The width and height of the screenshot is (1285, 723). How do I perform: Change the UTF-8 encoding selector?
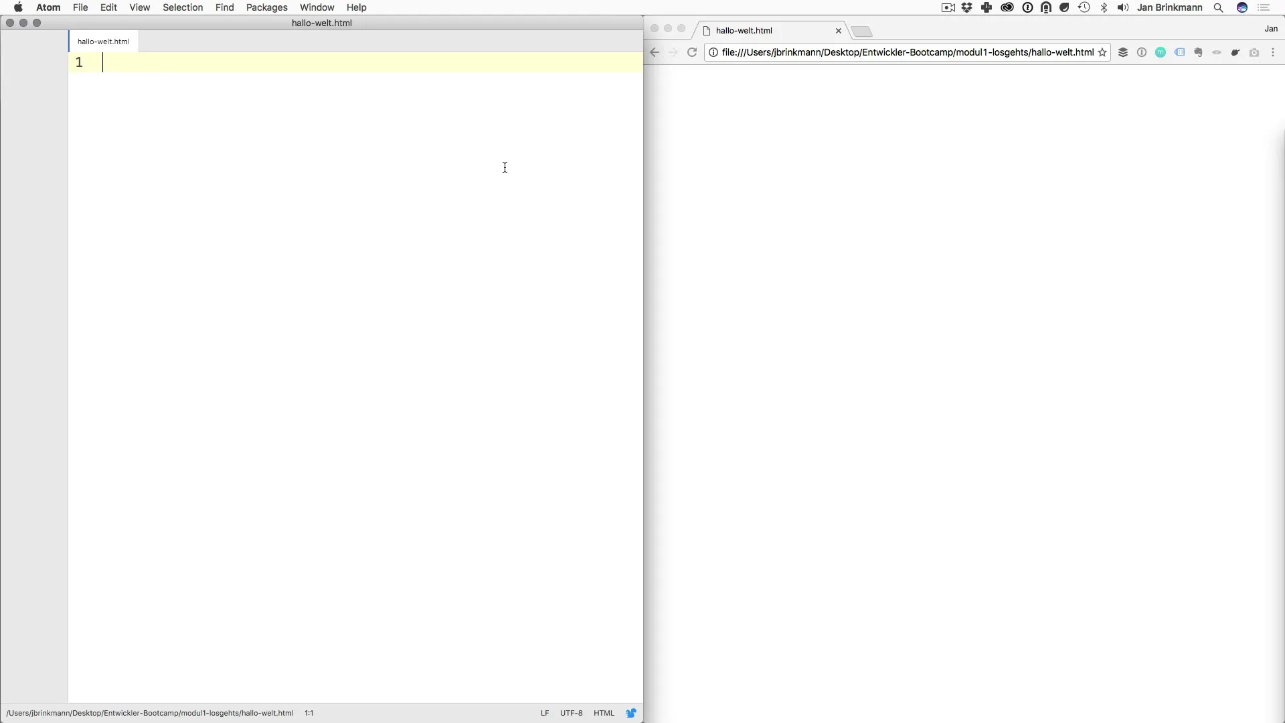[x=572, y=713]
